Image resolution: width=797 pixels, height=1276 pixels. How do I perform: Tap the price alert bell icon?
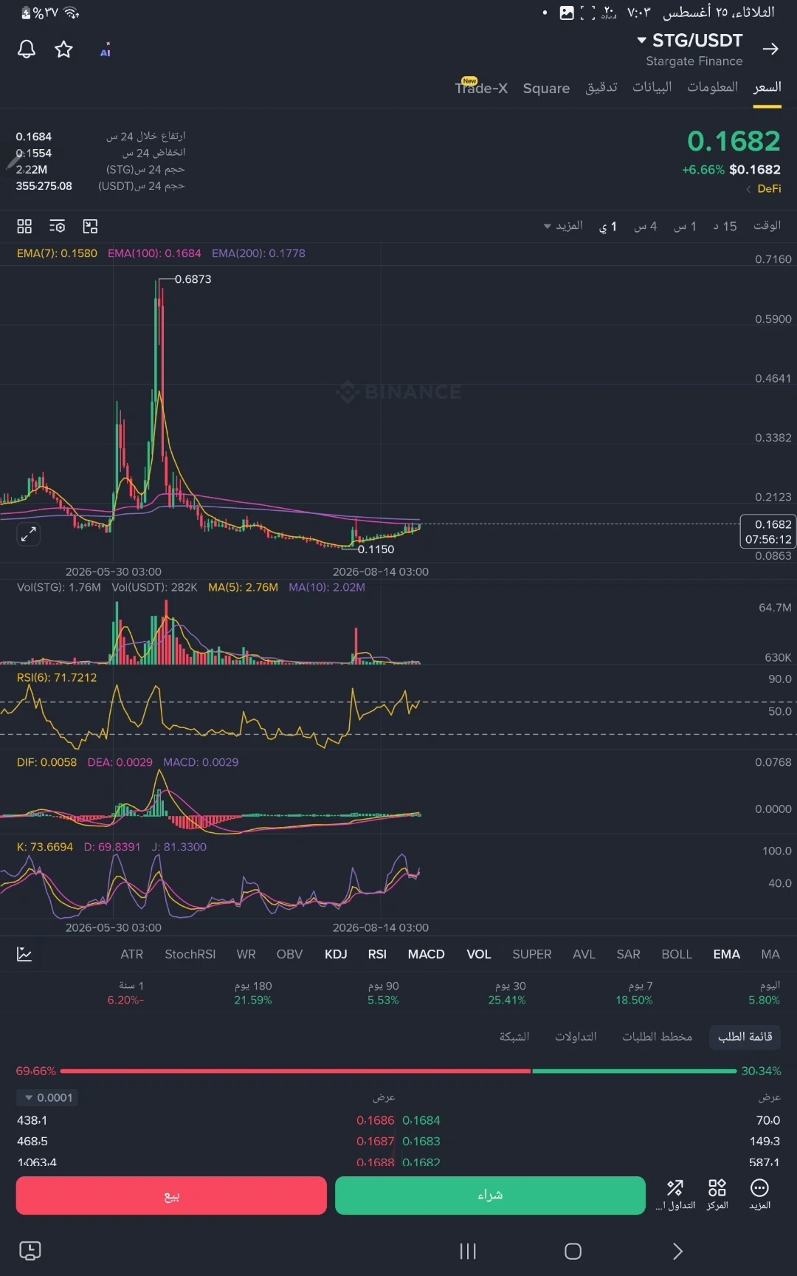click(x=27, y=49)
